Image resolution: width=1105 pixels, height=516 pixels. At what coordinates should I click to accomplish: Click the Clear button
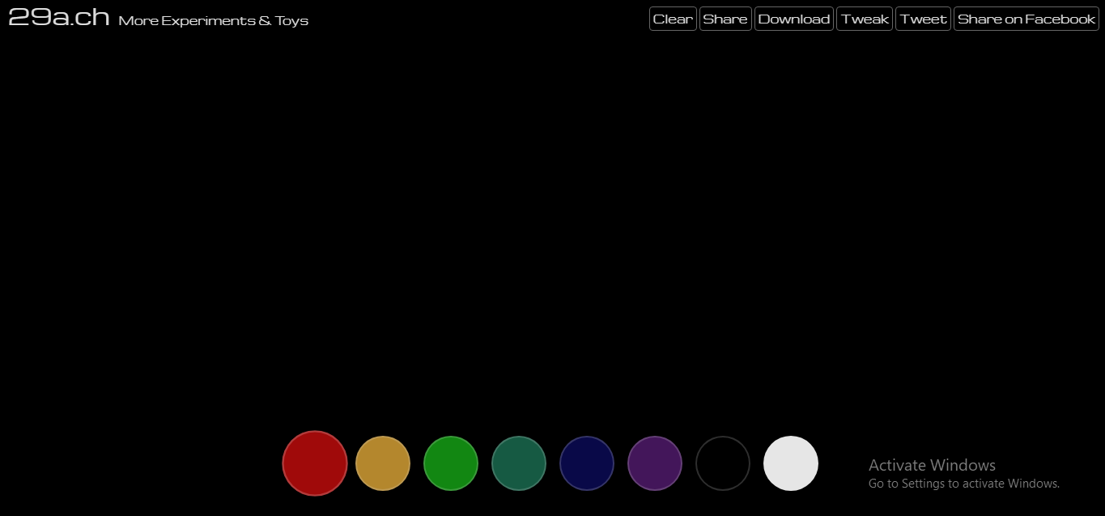[673, 19]
